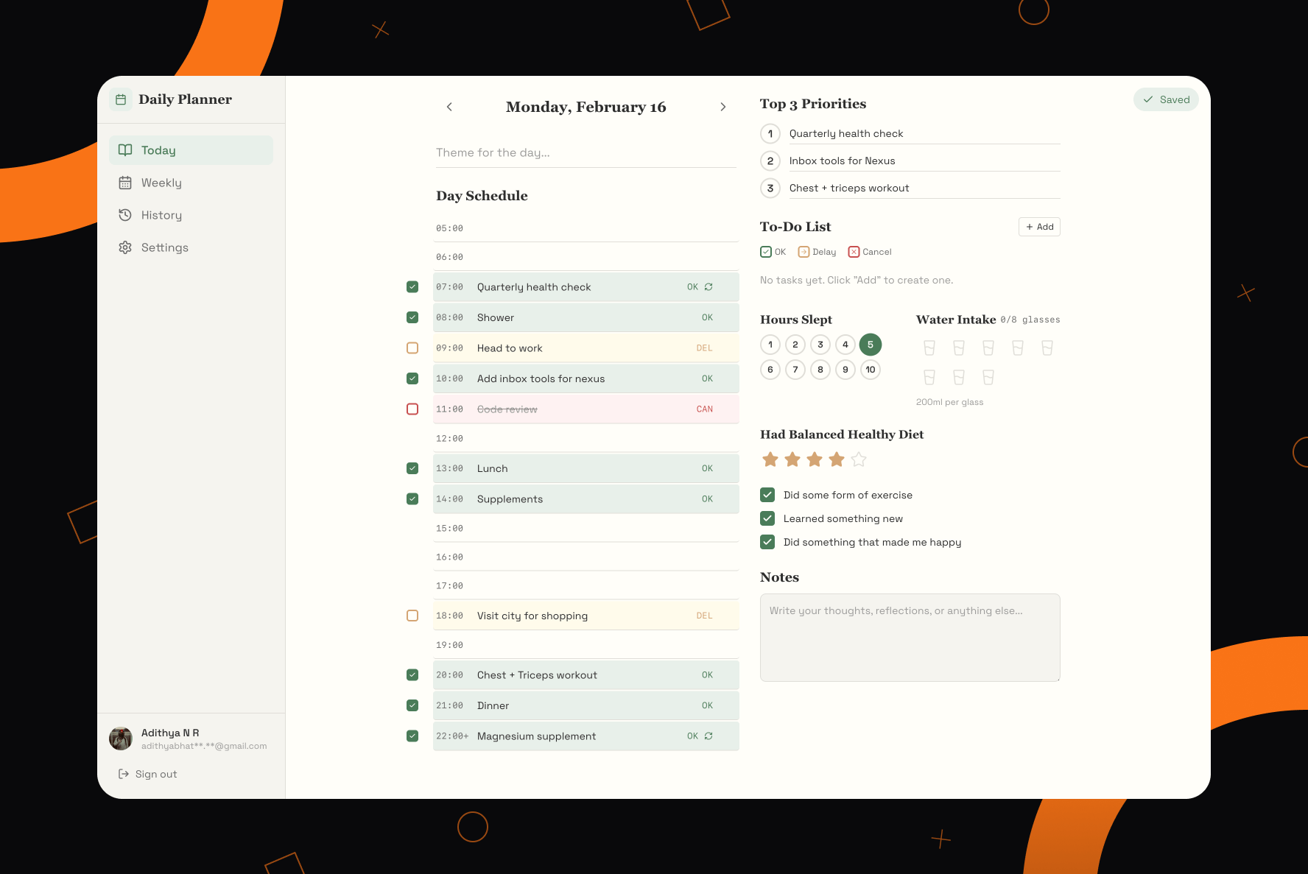This screenshot has height=874, width=1308.
Task: Click the OK status on Lunch row
Action: (707, 468)
